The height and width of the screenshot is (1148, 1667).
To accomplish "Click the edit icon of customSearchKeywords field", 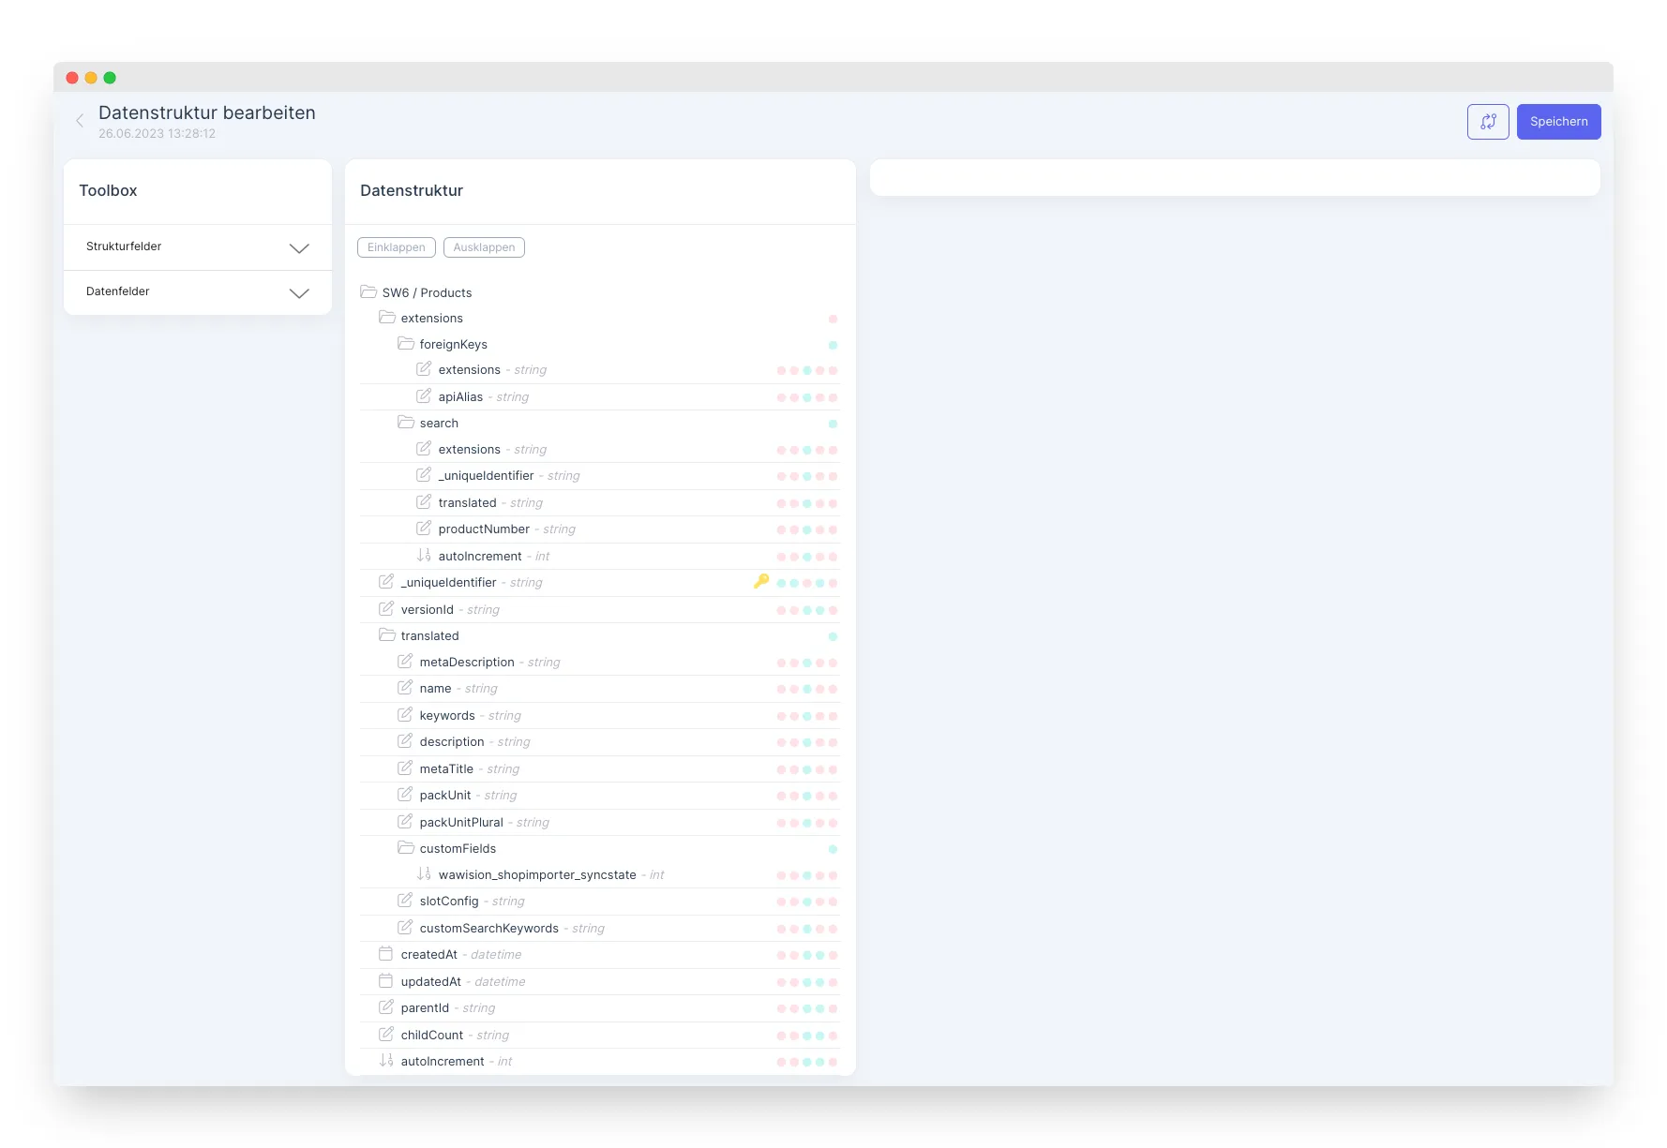I will tap(405, 928).
